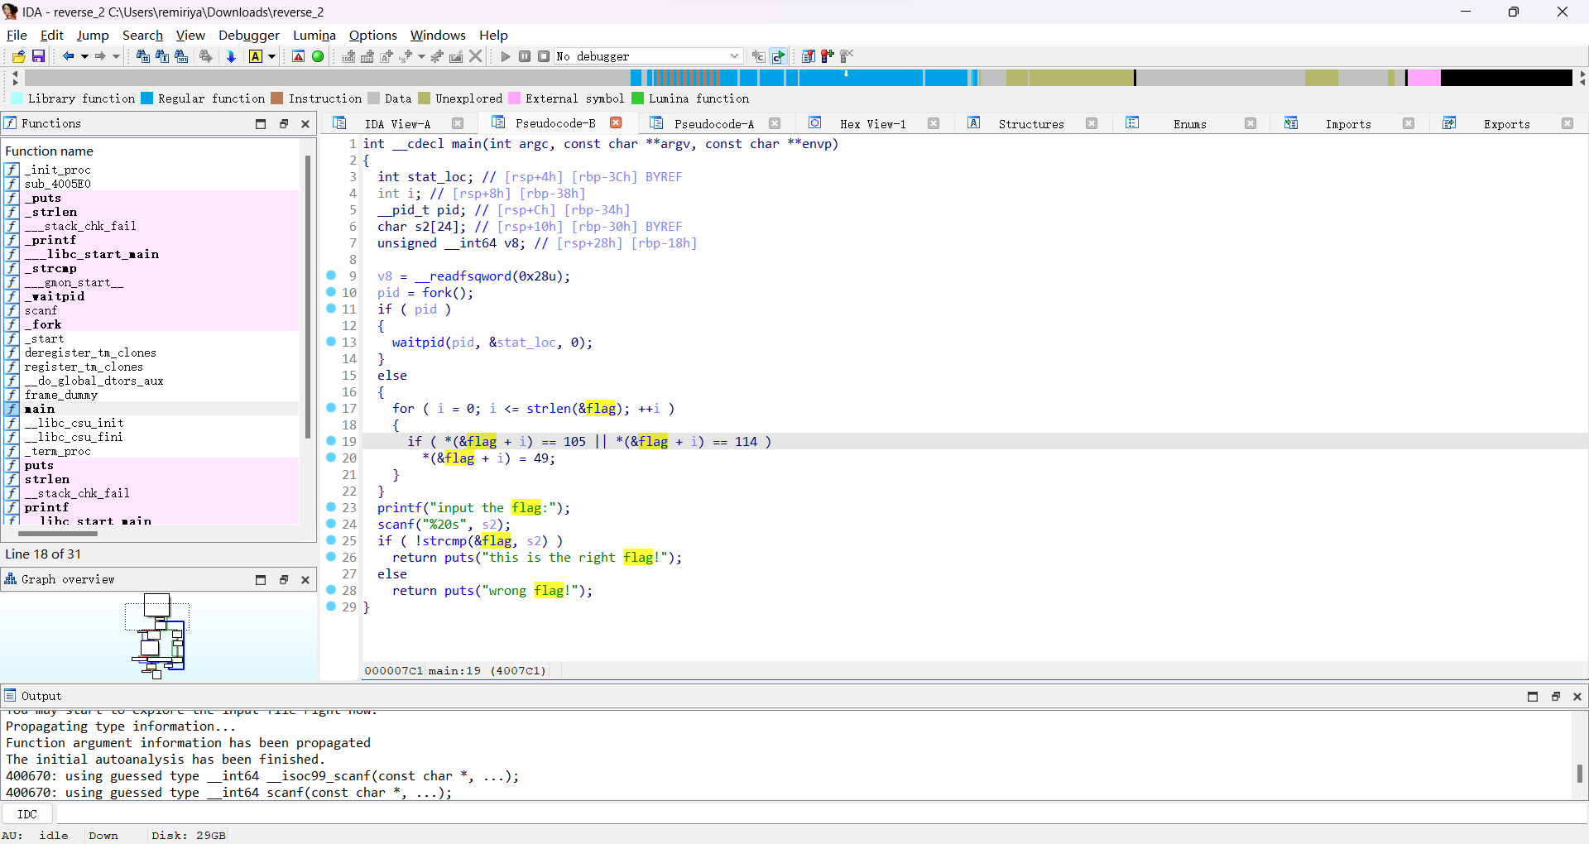Switch to the Hex View-1 tab
The width and height of the screenshot is (1589, 844).
click(872, 123)
